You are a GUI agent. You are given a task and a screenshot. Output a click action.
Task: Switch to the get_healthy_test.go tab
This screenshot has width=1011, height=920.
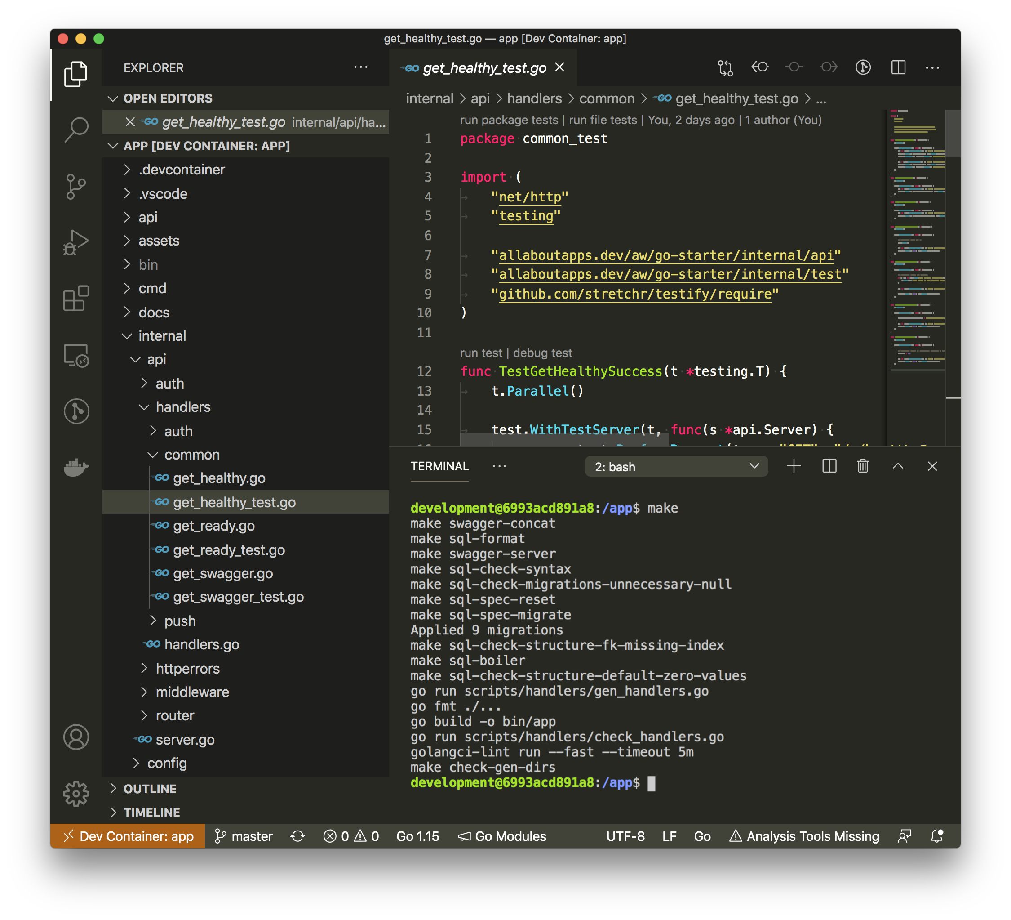[483, 68]
